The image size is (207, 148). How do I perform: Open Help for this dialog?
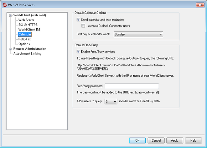pos(193,141)
